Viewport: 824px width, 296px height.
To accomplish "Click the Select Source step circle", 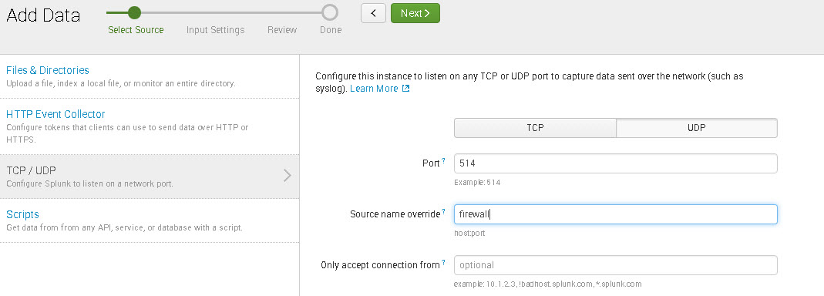I will (x=135, y=12).
